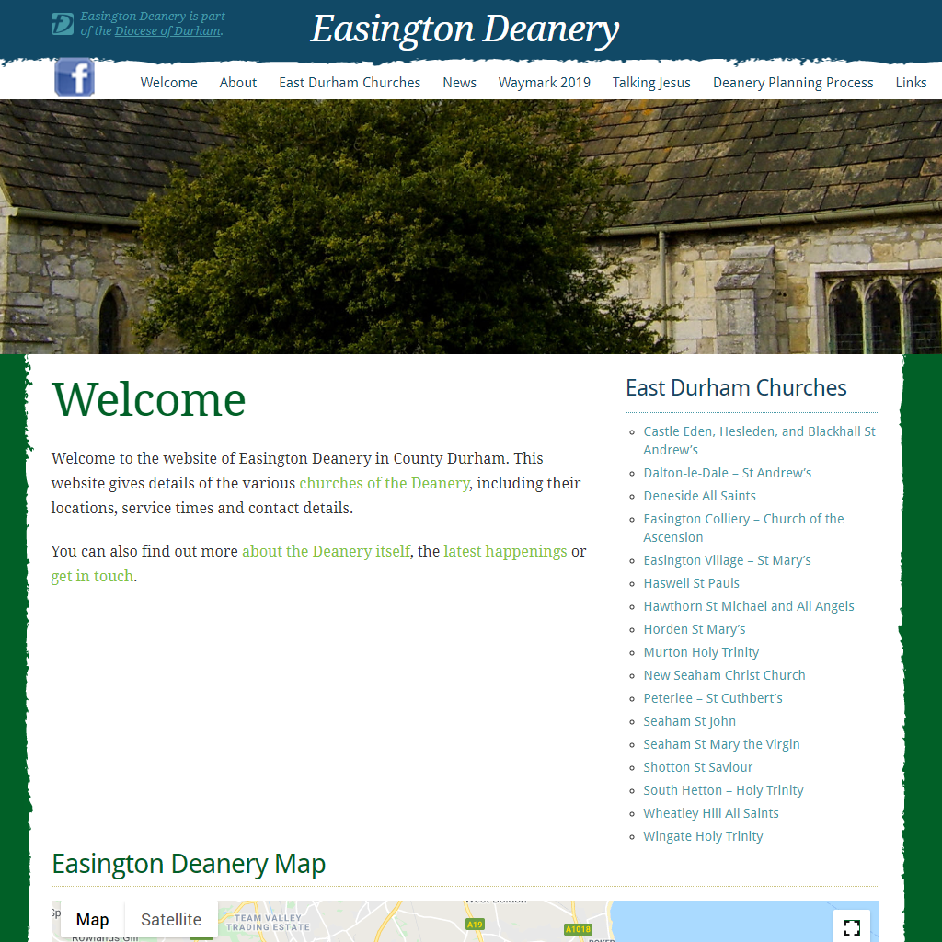Open Murton Holy Trinity link

coord(701,652)
